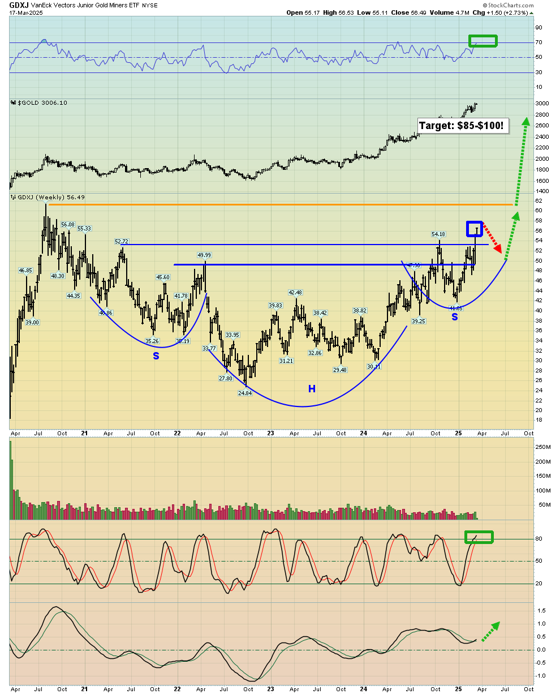The width and height of the screenshot is (560, 694).
Task: Click the 38.82 price high label
Action: click(x=360, y=310)
